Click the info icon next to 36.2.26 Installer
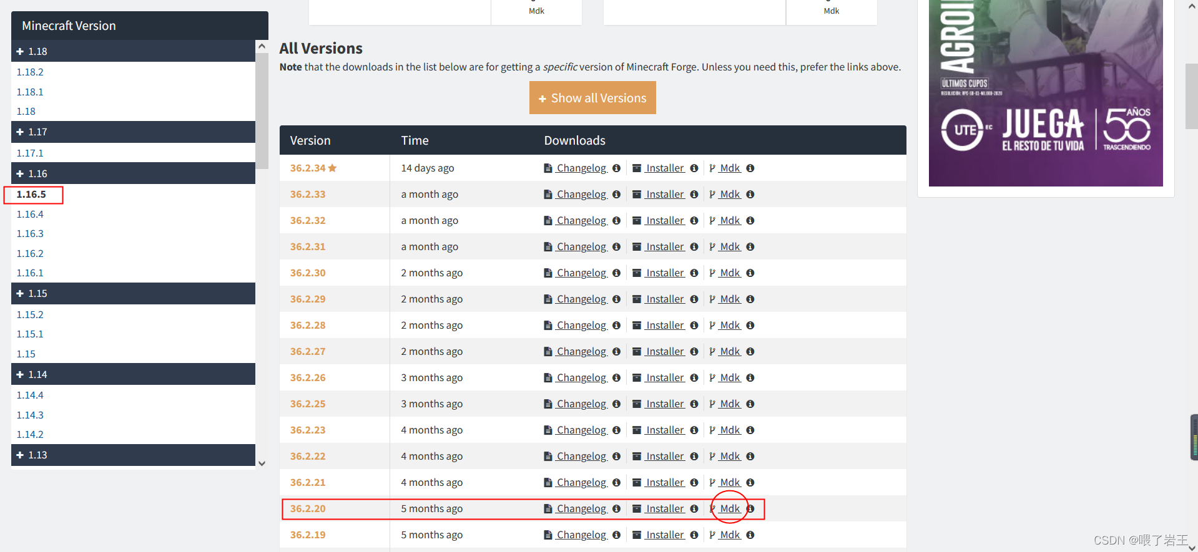The height and width of the screenshot is (552, 1198). [x=694, y=378]
